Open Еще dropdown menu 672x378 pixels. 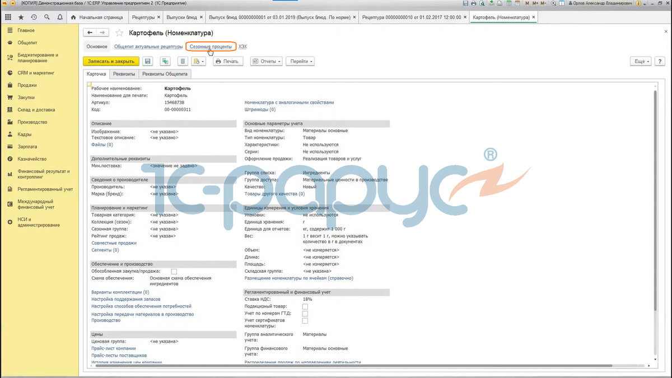pyautogui.click(x=640, y=61)
